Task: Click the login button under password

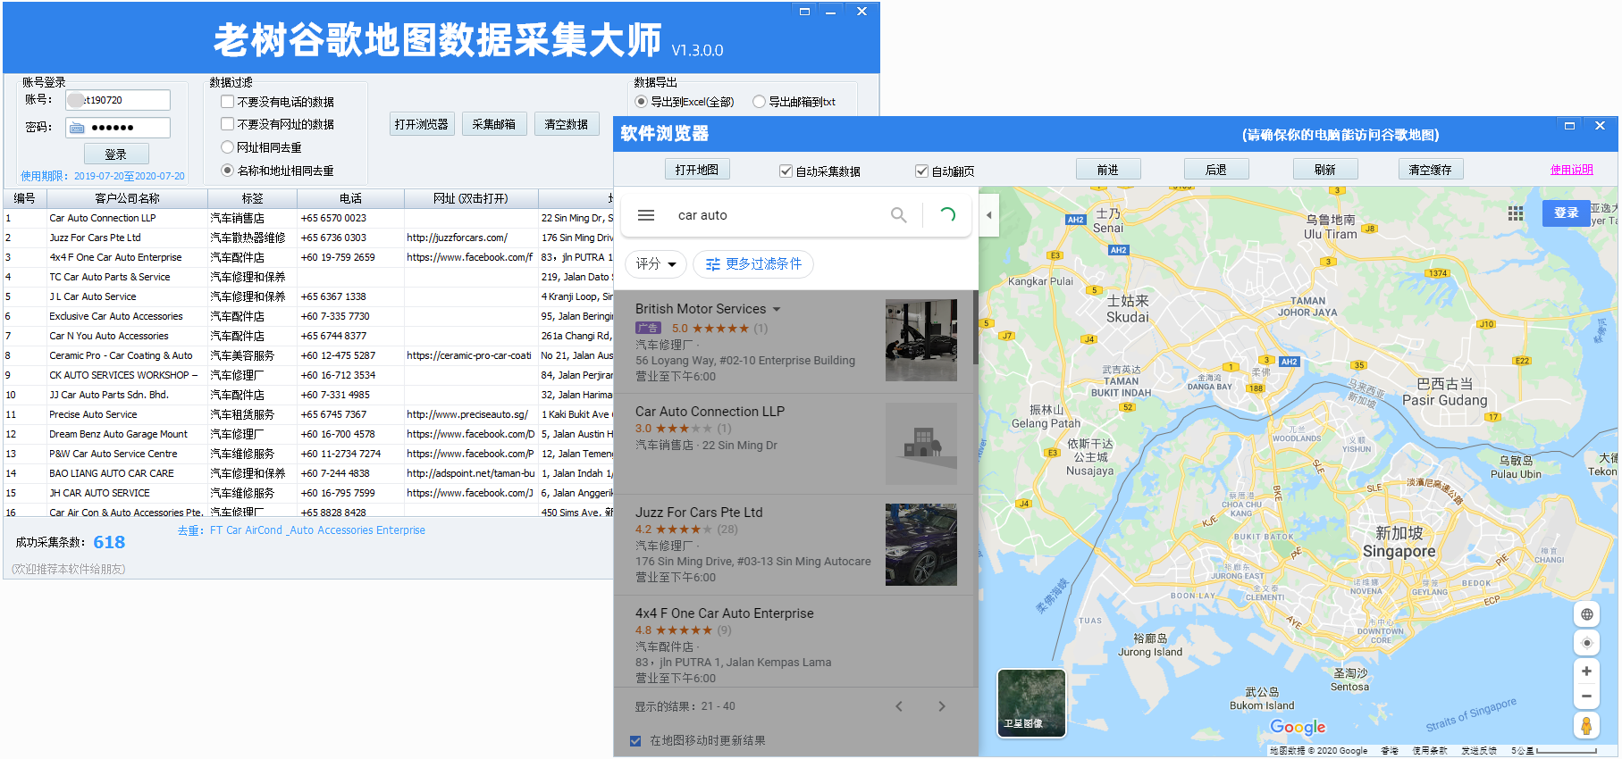Action: (x=116, y=154)
